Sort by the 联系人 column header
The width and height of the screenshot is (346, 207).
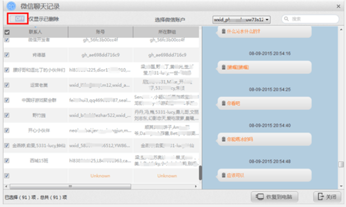point(35,32)
